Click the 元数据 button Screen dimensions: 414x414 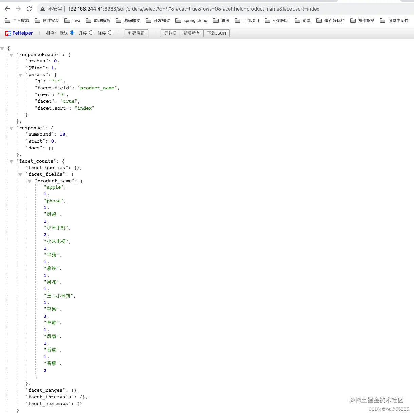[170, 33]
